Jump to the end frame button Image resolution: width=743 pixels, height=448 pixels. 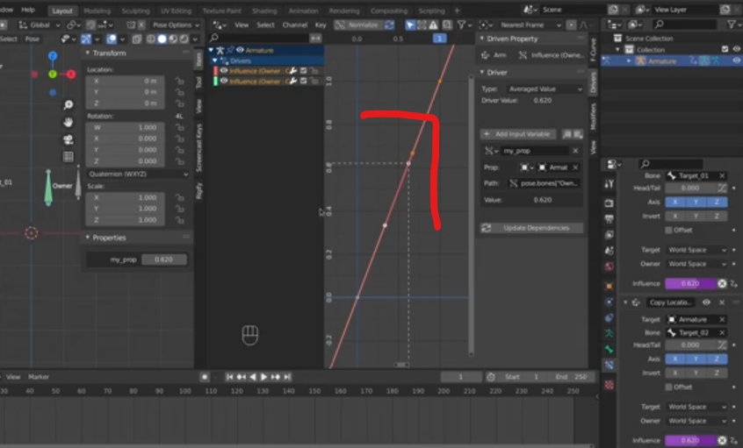(x=286, y=377)
